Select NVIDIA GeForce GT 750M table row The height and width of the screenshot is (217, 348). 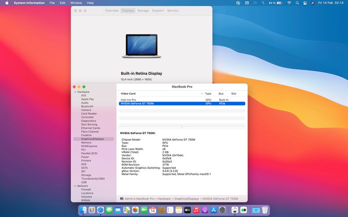(182, 103)
